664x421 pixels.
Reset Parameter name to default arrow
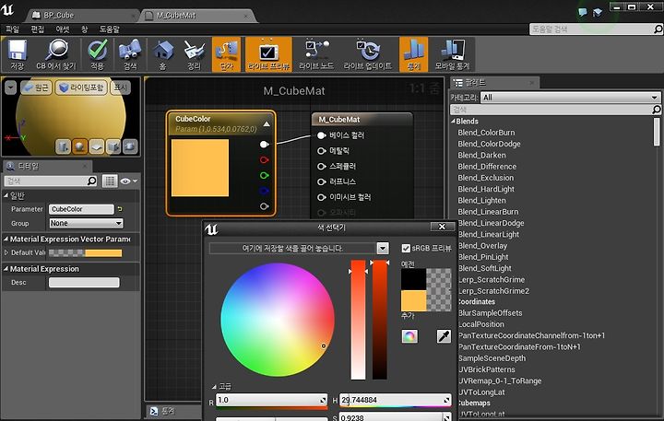click(x=120, y=209)
